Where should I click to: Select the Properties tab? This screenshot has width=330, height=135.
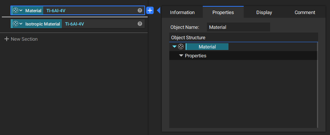click(223, 12)
